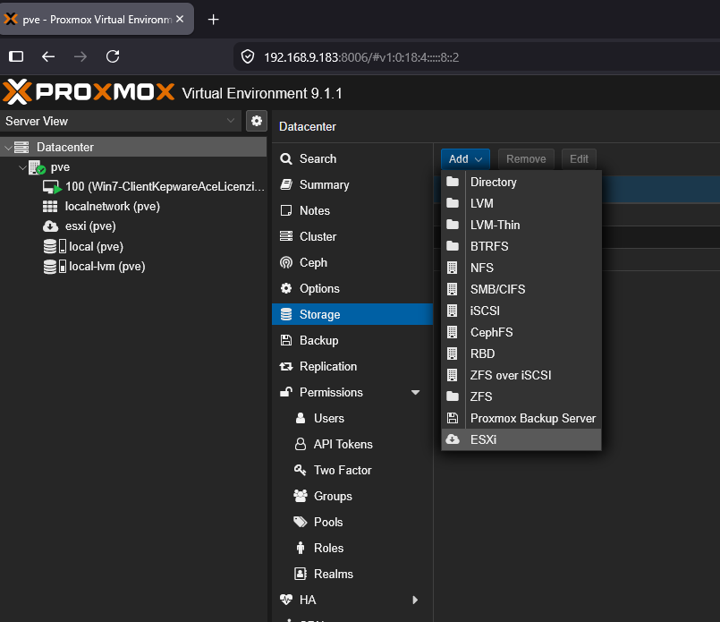Click the Datacenter server icon in the tree
Image resolution: width=720 pixels, height=622 pixels.
pos(21,148)
